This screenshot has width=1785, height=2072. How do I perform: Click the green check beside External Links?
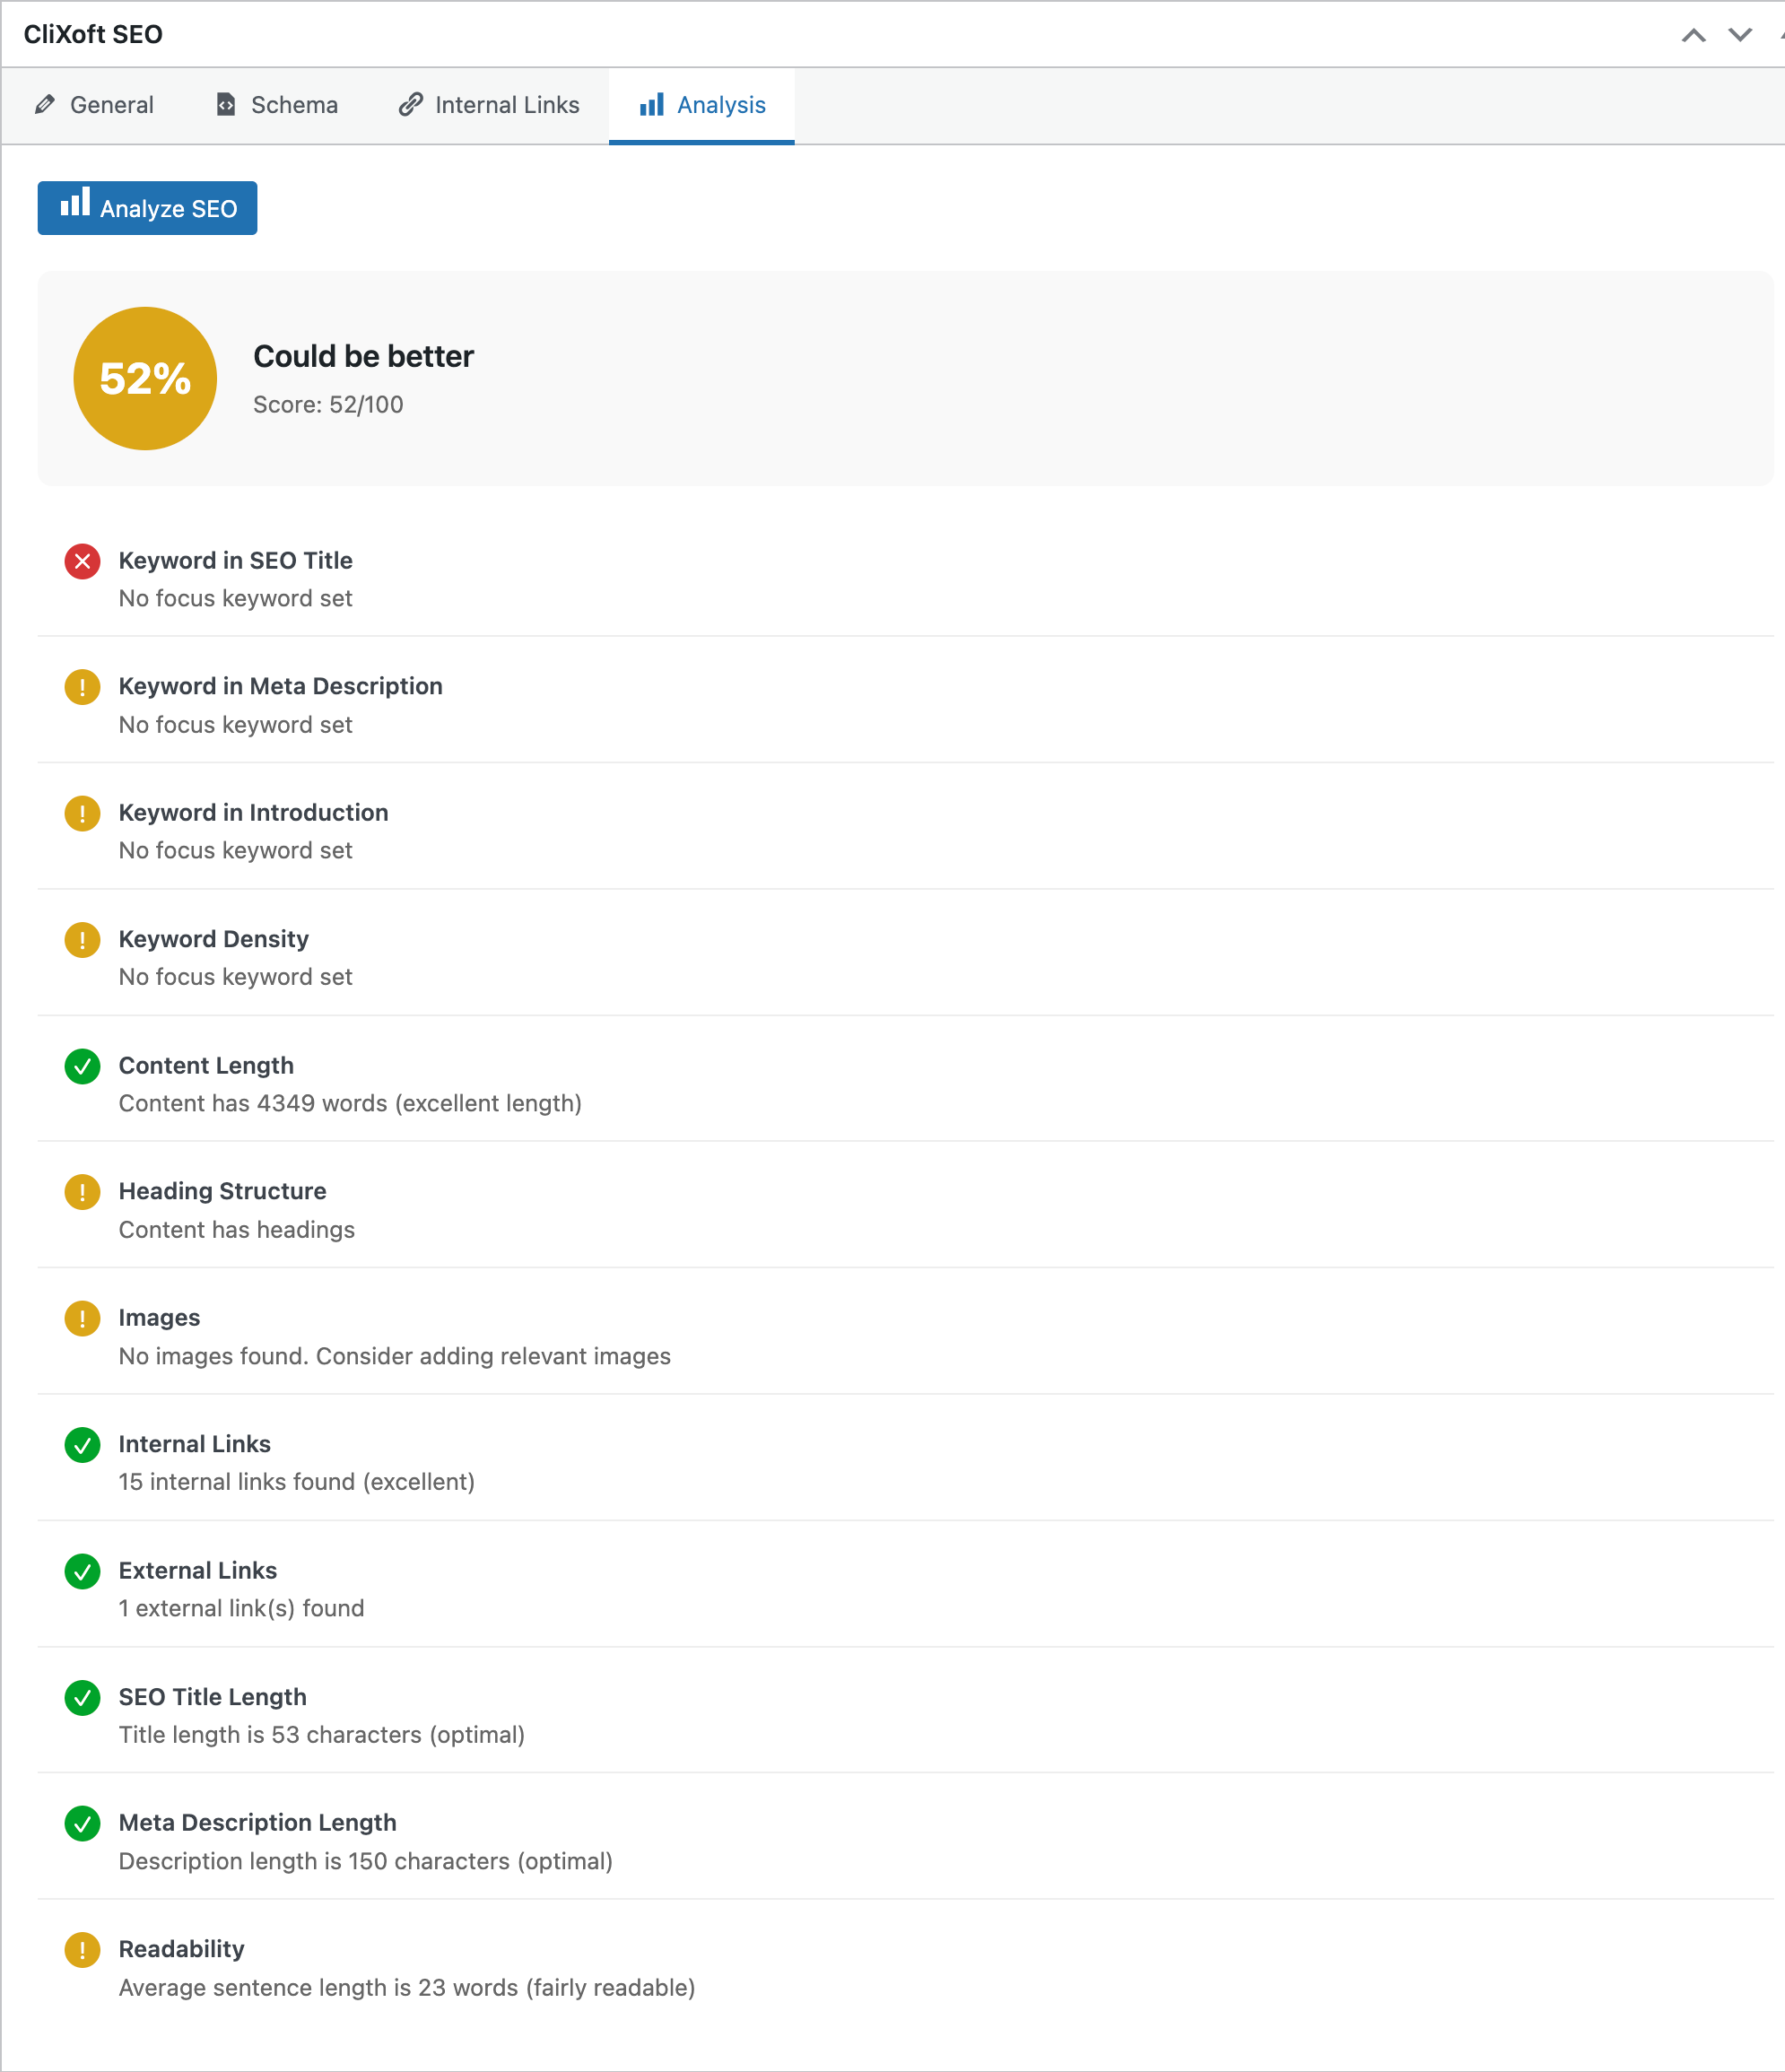tap(82, 1572)
